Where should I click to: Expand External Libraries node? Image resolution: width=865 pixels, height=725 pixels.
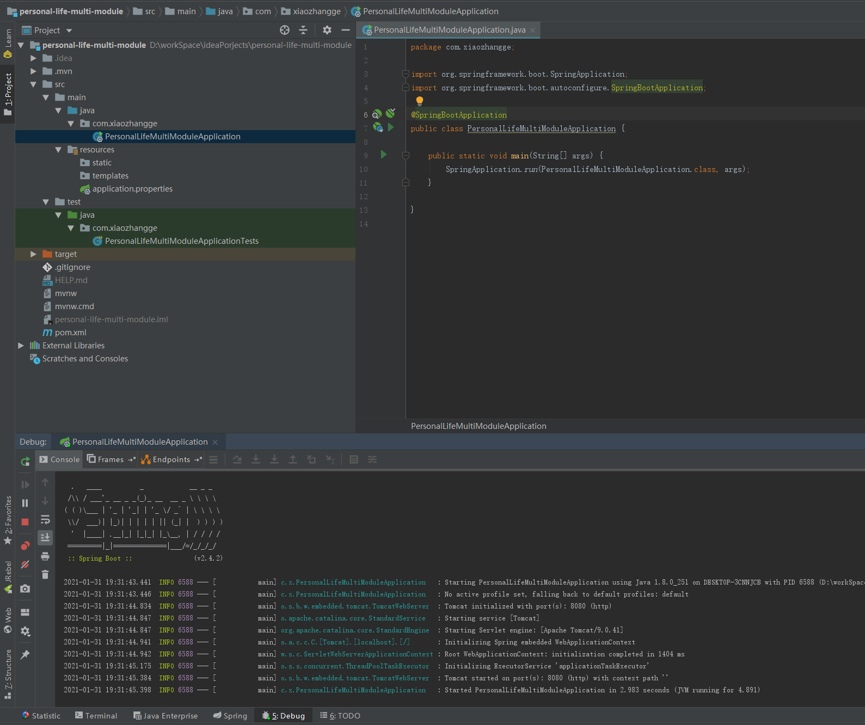click(x=21, y=346)
